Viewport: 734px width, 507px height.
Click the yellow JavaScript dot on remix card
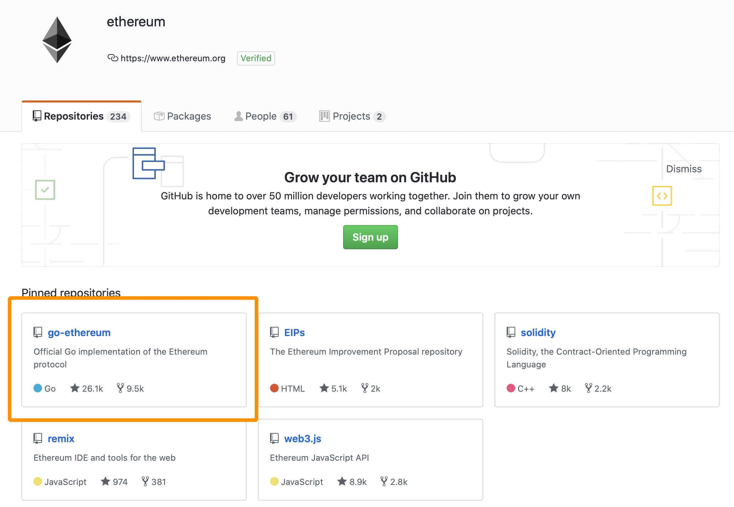coord(38,481)
